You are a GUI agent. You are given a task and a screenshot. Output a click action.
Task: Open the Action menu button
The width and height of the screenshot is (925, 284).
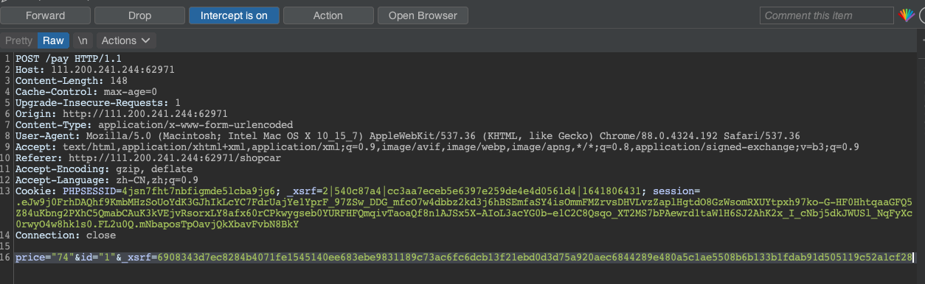[x=328, y=15]
